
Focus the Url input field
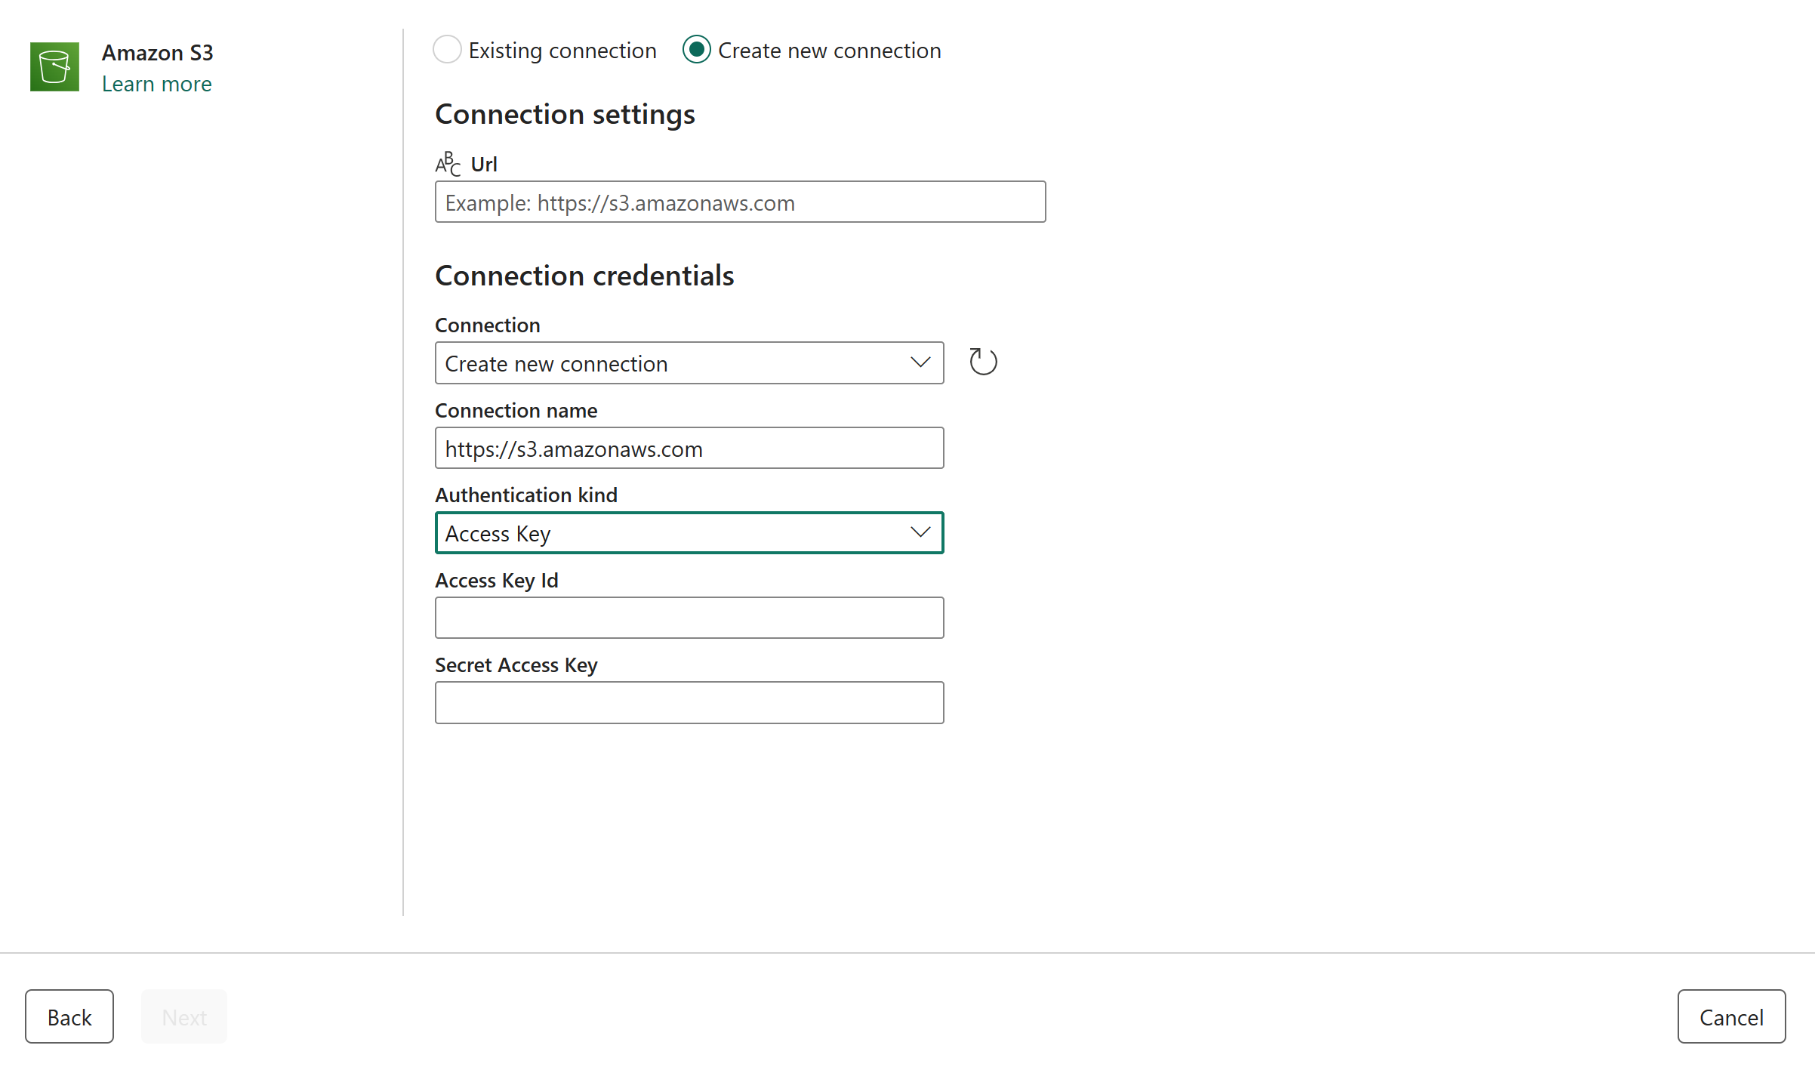(x=740, y=202)
